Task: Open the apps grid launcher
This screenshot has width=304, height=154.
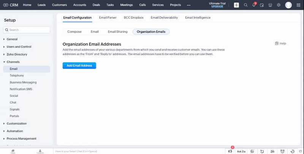Action: (x=298, y=5)
